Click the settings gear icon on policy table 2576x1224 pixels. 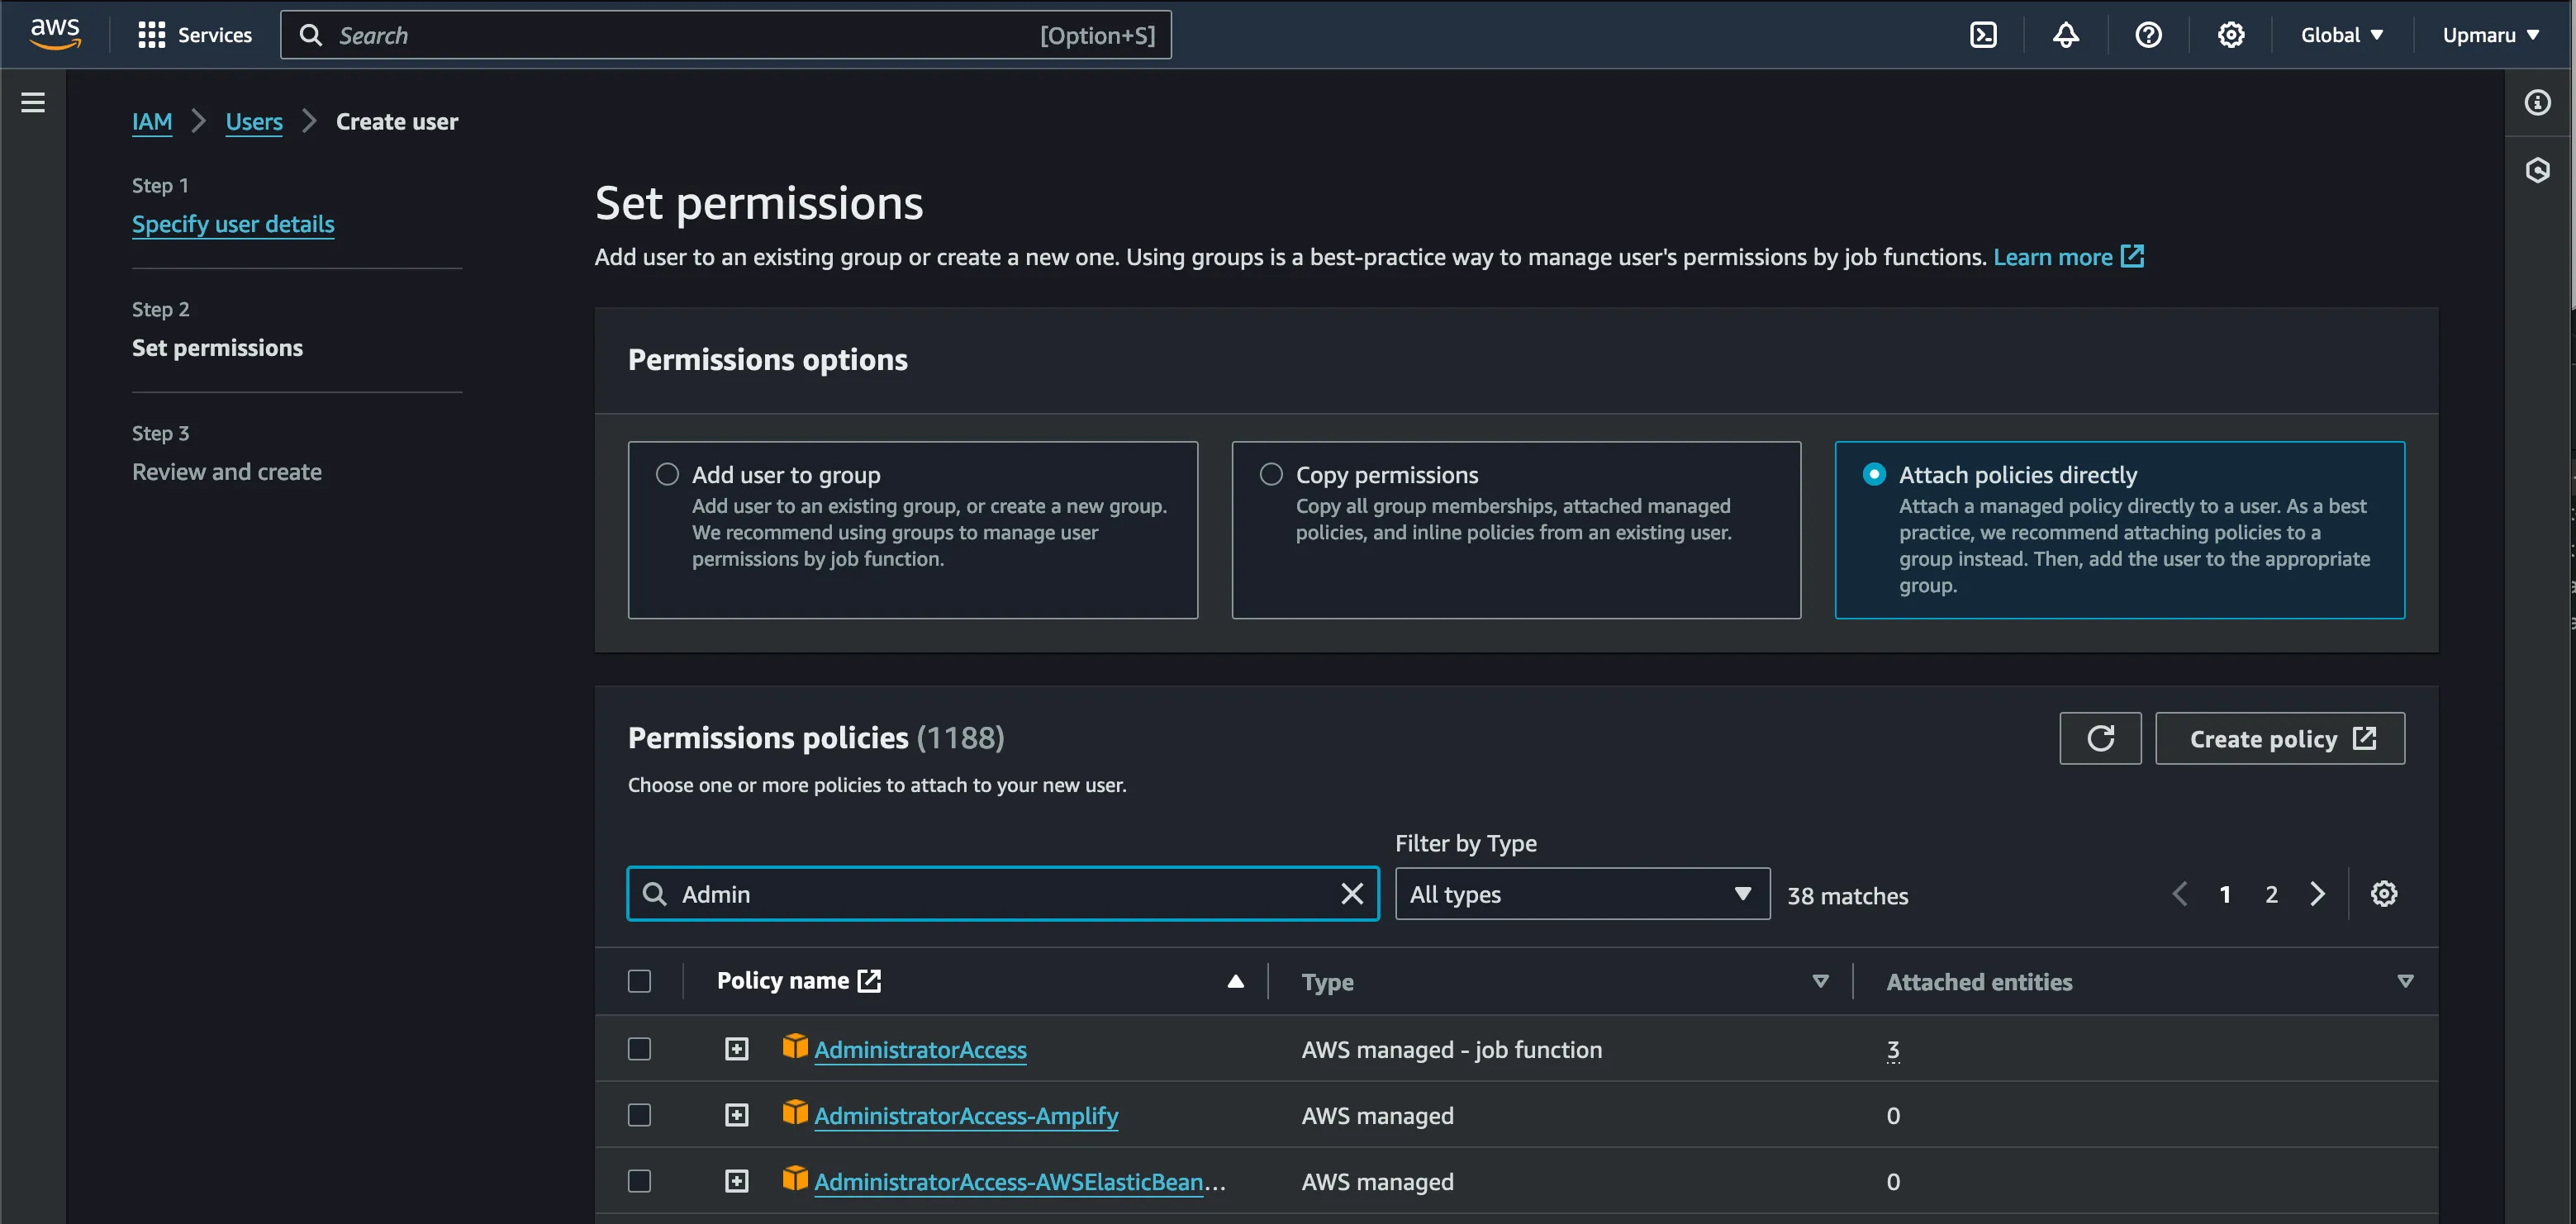(2384, 894)
